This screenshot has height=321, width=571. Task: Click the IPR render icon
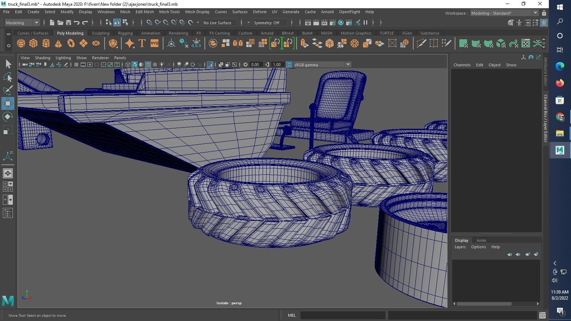point(324,23)
